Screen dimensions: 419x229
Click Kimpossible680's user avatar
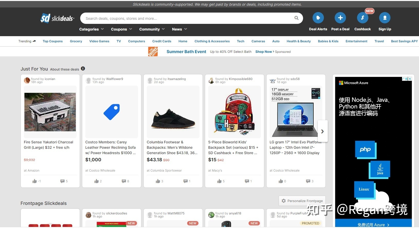pos(211,81)
